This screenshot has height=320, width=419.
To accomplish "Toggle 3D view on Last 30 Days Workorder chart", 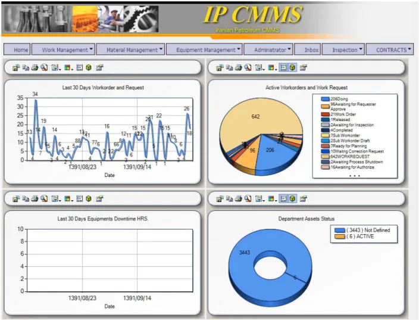I will [89, 68].
